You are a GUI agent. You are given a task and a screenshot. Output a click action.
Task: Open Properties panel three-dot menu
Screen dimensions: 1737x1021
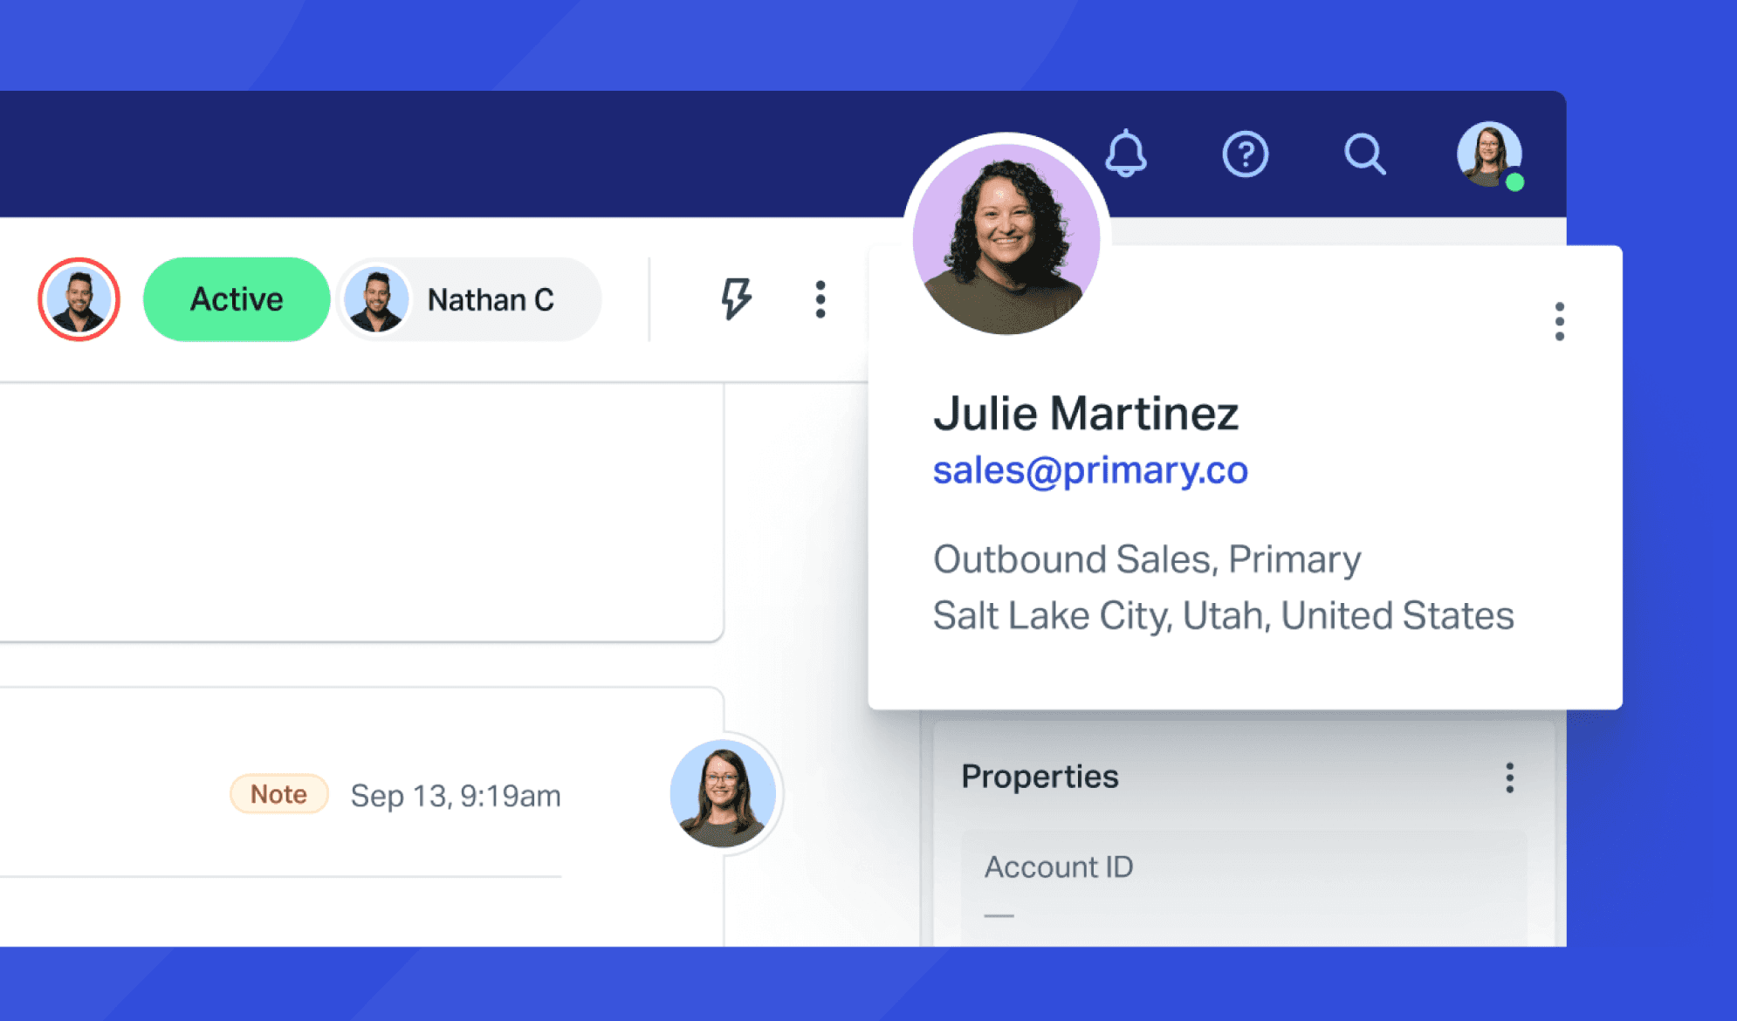point(1509,777)
